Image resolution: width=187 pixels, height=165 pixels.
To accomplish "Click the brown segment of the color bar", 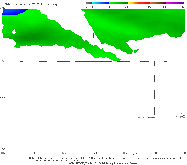I will 157,3.
